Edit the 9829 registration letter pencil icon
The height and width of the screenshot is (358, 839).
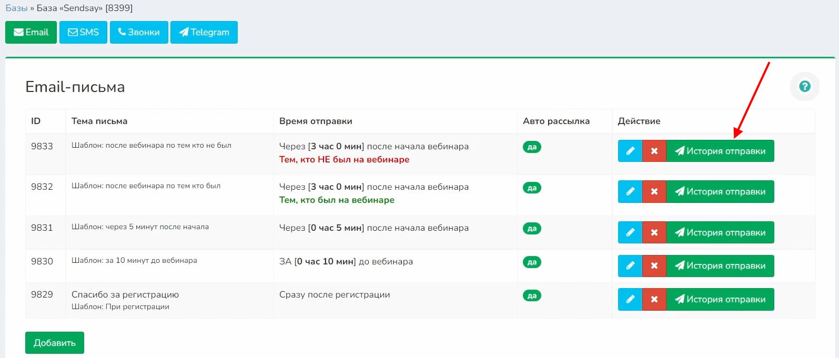630,299
